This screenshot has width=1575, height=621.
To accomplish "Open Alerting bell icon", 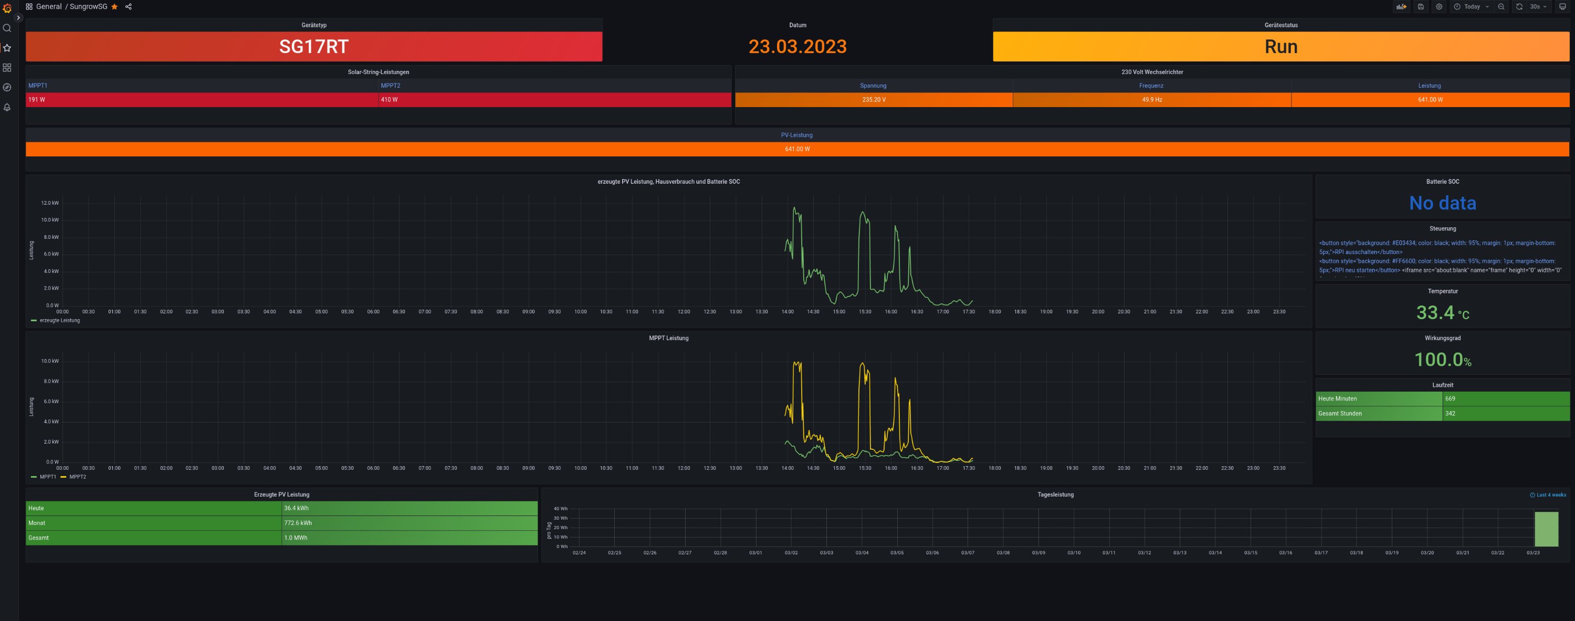I will (x=7, y=107).
